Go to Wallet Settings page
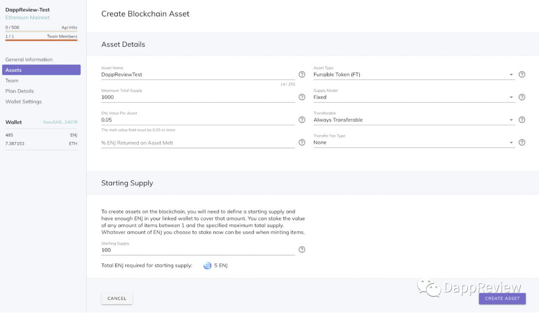Screen dimensions: 539x313 click(23, 102)
